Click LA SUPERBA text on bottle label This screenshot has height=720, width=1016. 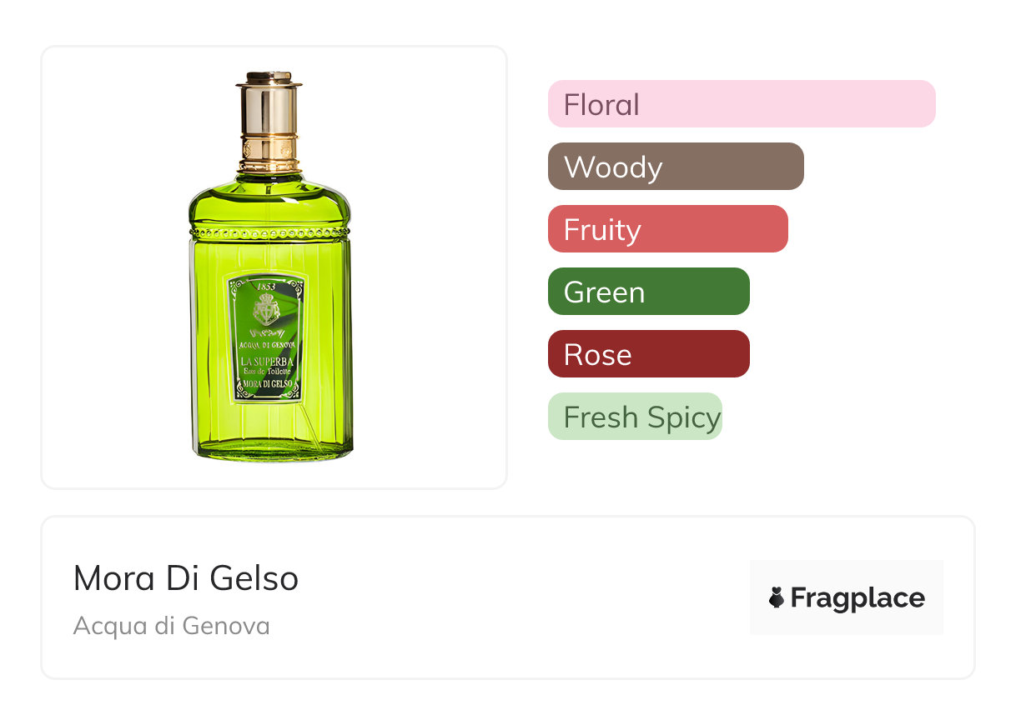tap(266, 361)
